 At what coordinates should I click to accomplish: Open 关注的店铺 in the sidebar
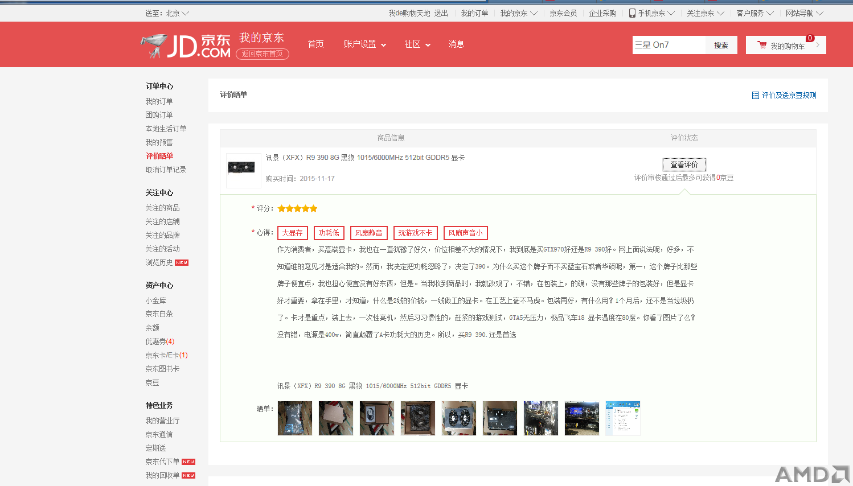pos(162,221)
